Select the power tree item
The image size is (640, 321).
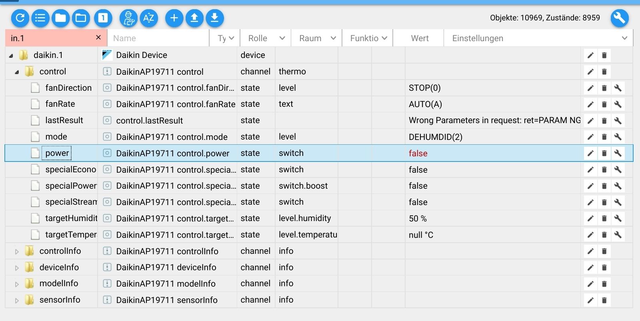(57, 153)
